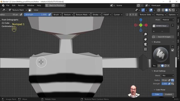Click the Strength field in Brush Settings
Image resolution: width=180 pixels, height=101 pixels.
coord(165,84)
